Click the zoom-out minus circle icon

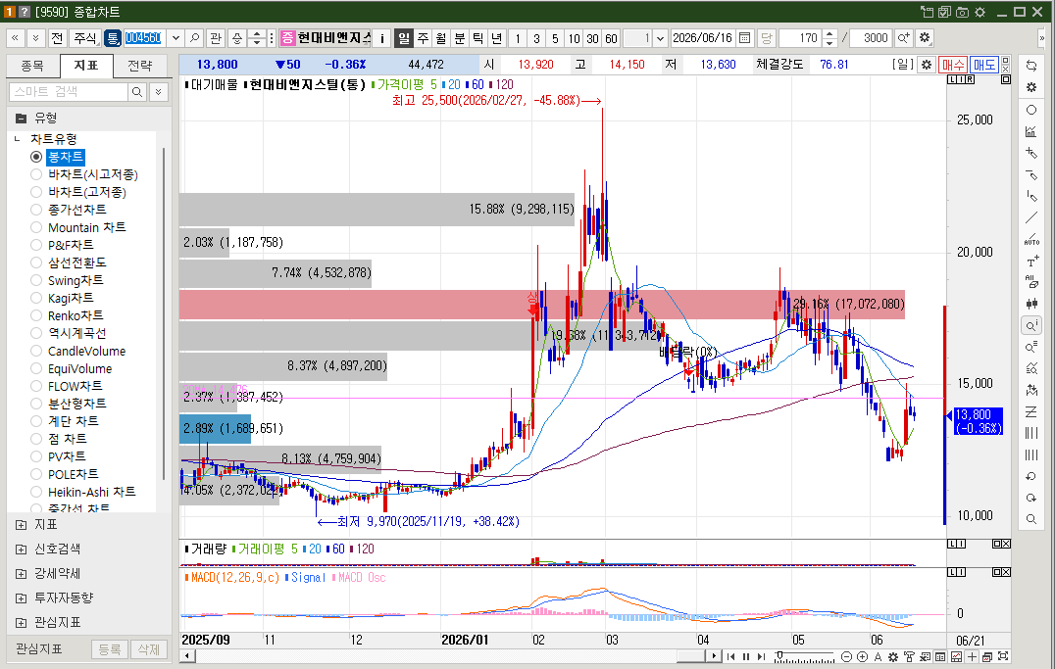[x=846, y=657]
